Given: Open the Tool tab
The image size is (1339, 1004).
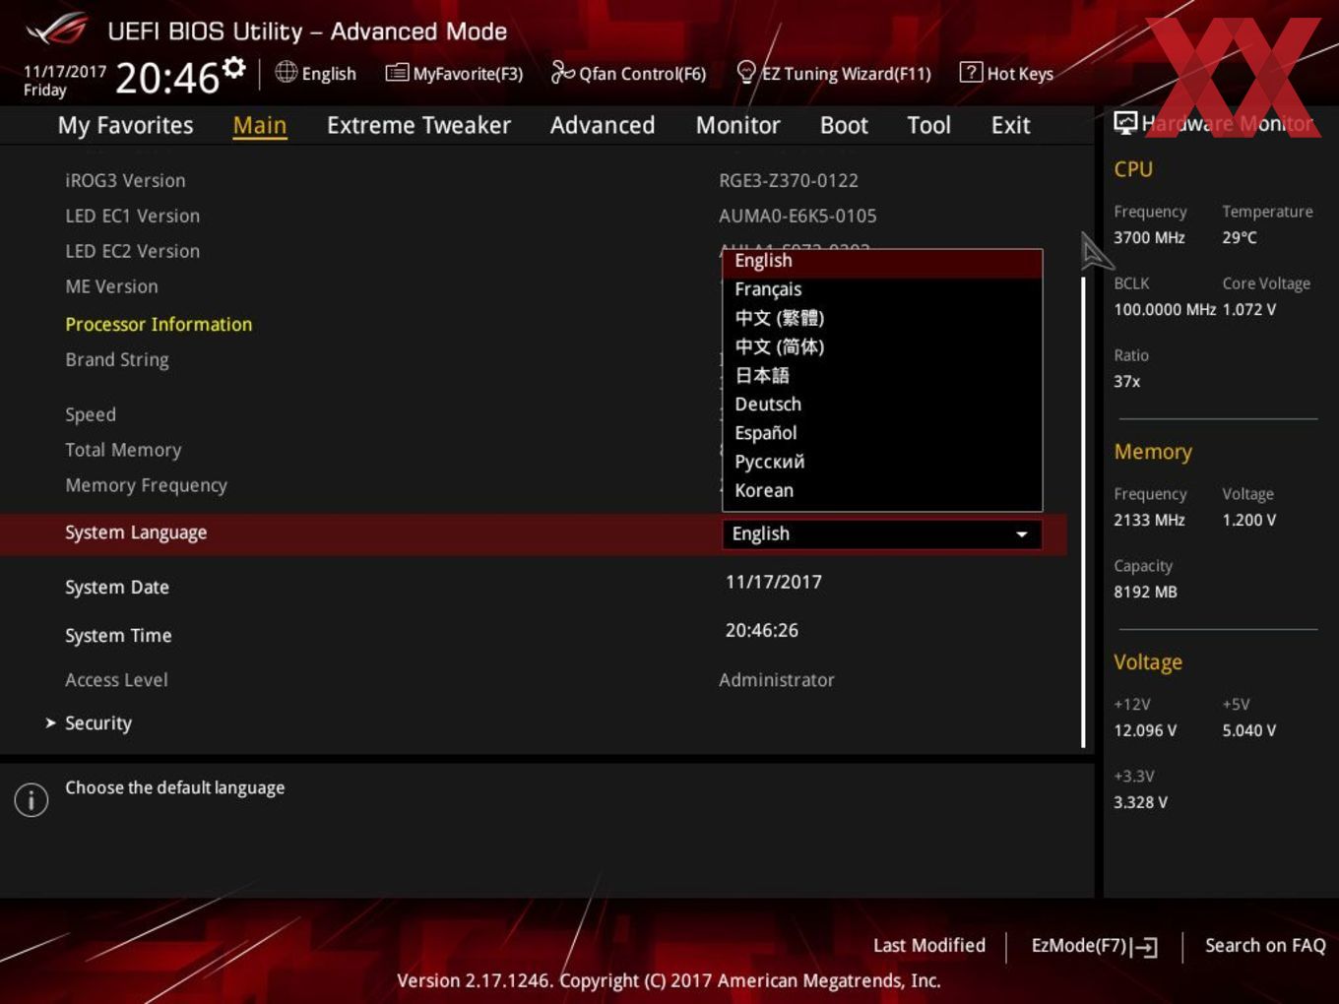Looking at the screenshot, I should click(928, 125).
